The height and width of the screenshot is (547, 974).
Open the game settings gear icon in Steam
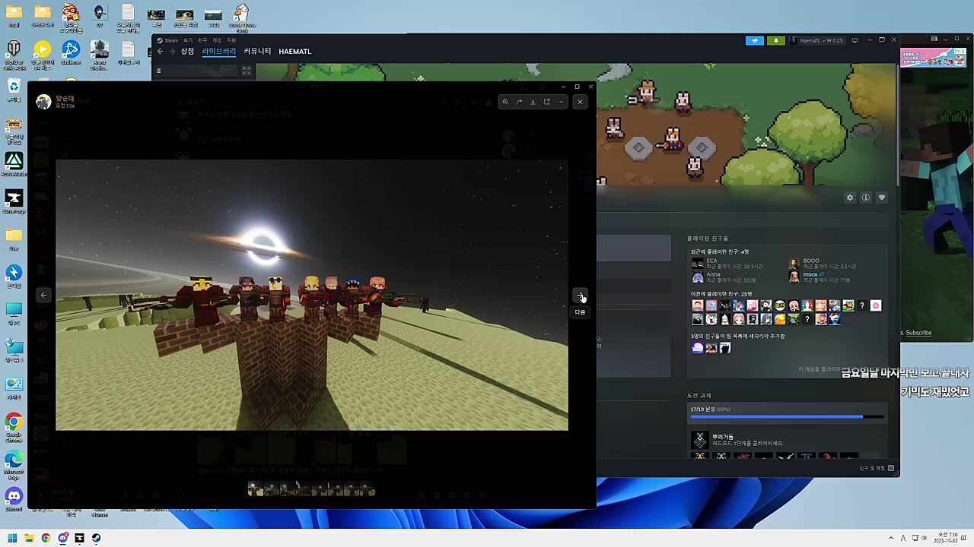[x=850, y=198]
